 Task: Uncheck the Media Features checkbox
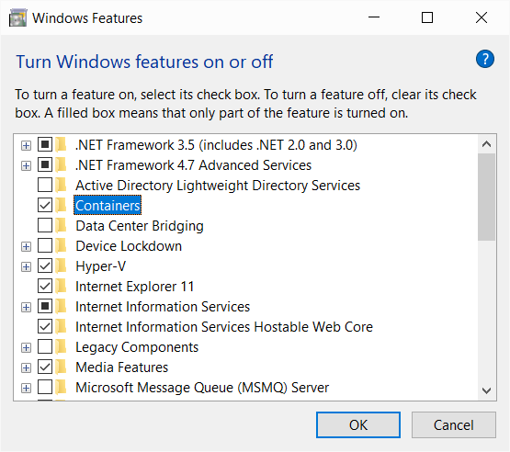(x=45, y=367)
